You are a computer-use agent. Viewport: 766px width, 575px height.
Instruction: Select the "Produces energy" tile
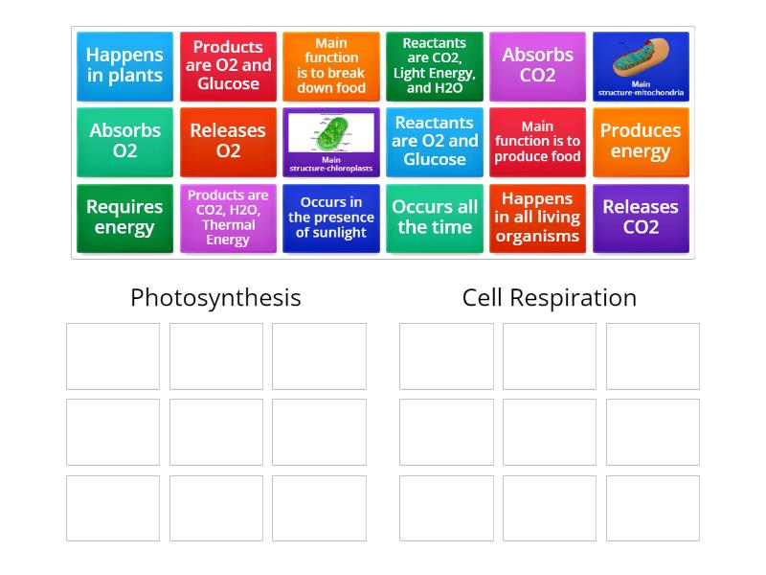(641, 142)
